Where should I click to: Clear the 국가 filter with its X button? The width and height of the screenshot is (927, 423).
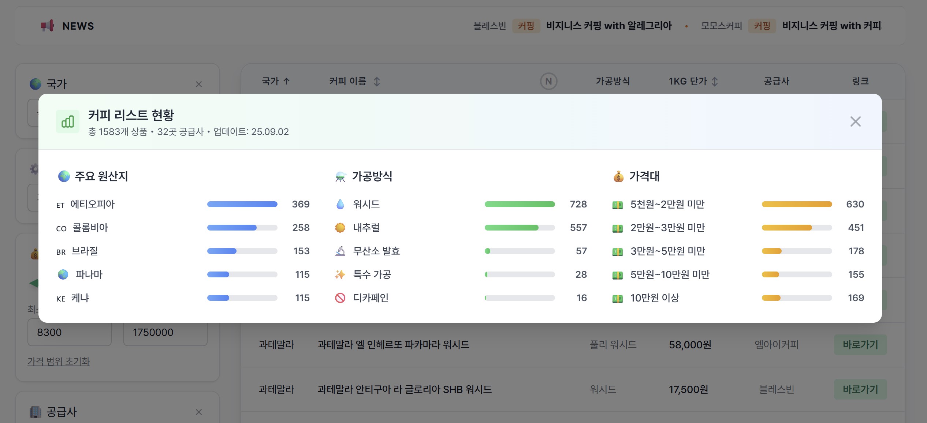(x=198, y=84)
